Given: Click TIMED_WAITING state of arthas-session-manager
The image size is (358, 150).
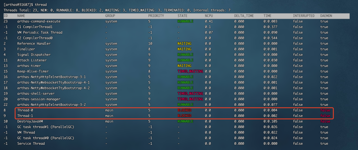Looking at the screenshot, I should click(x=190, y=99).
